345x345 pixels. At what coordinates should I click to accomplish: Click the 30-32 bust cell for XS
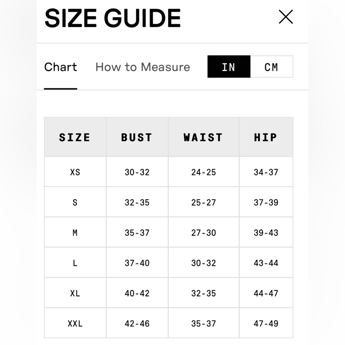tap(137, 172)
